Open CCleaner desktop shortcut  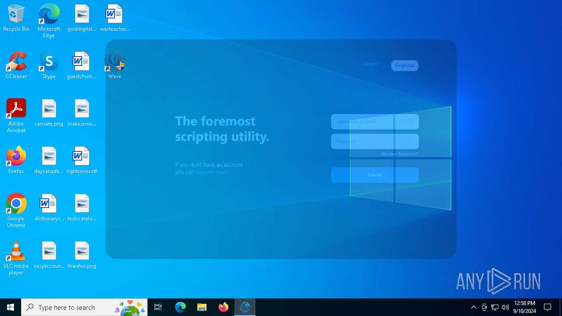coord(16,65)
